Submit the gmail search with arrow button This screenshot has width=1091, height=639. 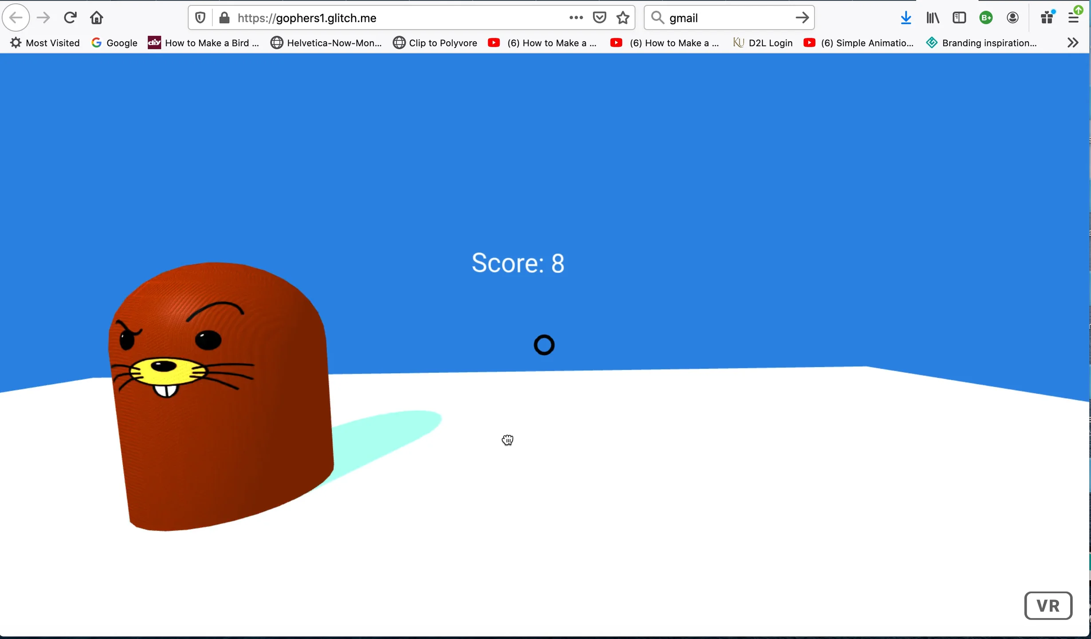[801, 18]
